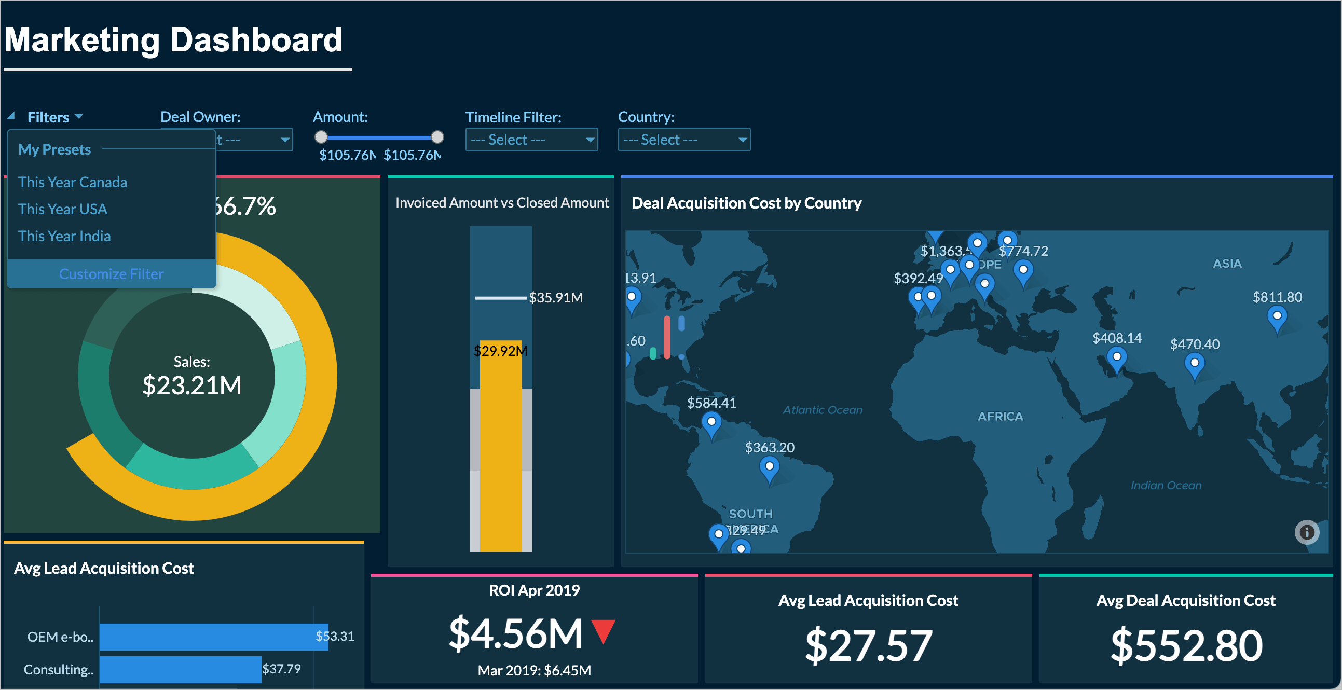Image resolution: width=1342 pixels, height=690 pixels.
Task: Select the This Year Canada preset
Action: point(73,182)
